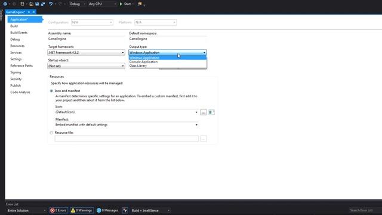Choose Class Library from the list
Viewport: 382px width, 215px height.
pos(168,66)
